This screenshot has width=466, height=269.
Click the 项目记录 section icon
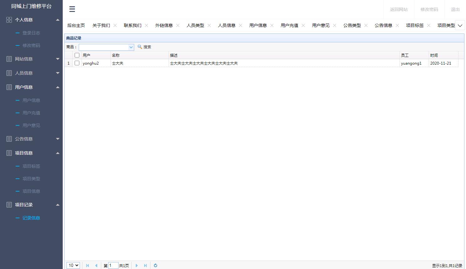click(x=9, y=205)
